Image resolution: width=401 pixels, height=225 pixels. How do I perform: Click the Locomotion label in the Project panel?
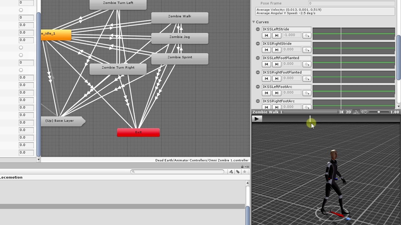tap(11, 177)
